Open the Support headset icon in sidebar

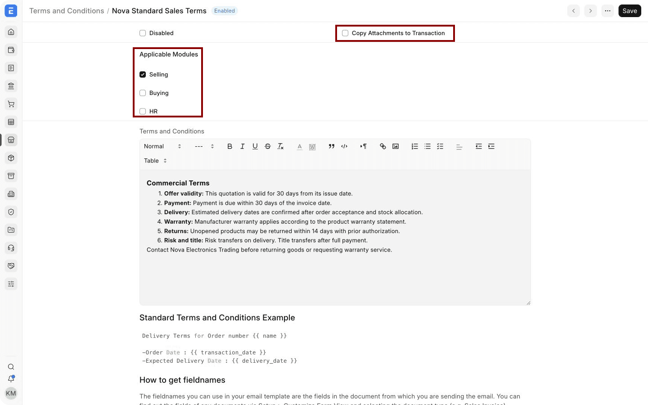pyautogui.click(x=11, y=248)
